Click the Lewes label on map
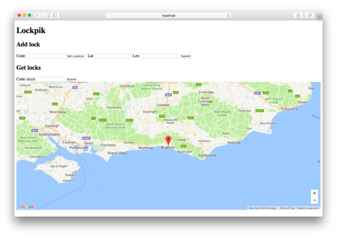Viewport: 337px width, 239px height. 181,140
